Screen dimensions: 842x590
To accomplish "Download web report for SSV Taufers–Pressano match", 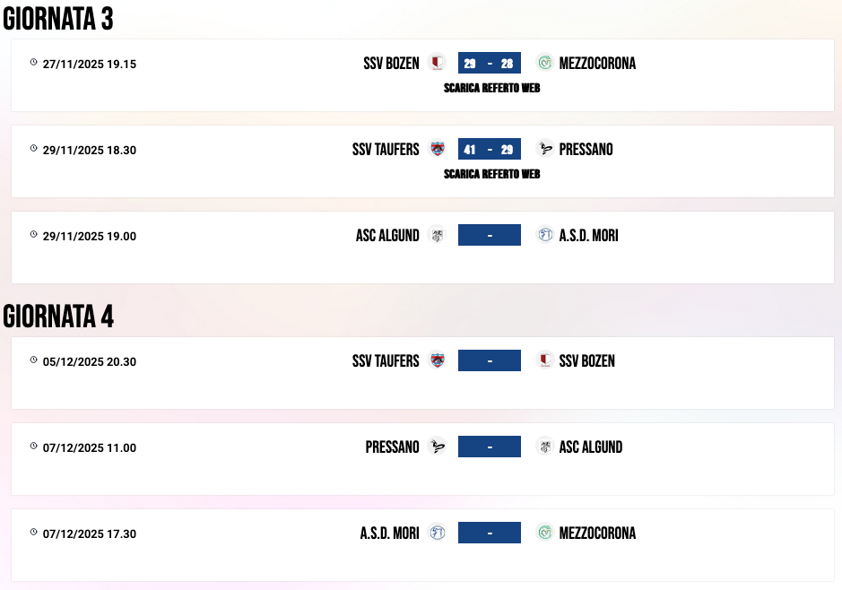I will (491, 174).
